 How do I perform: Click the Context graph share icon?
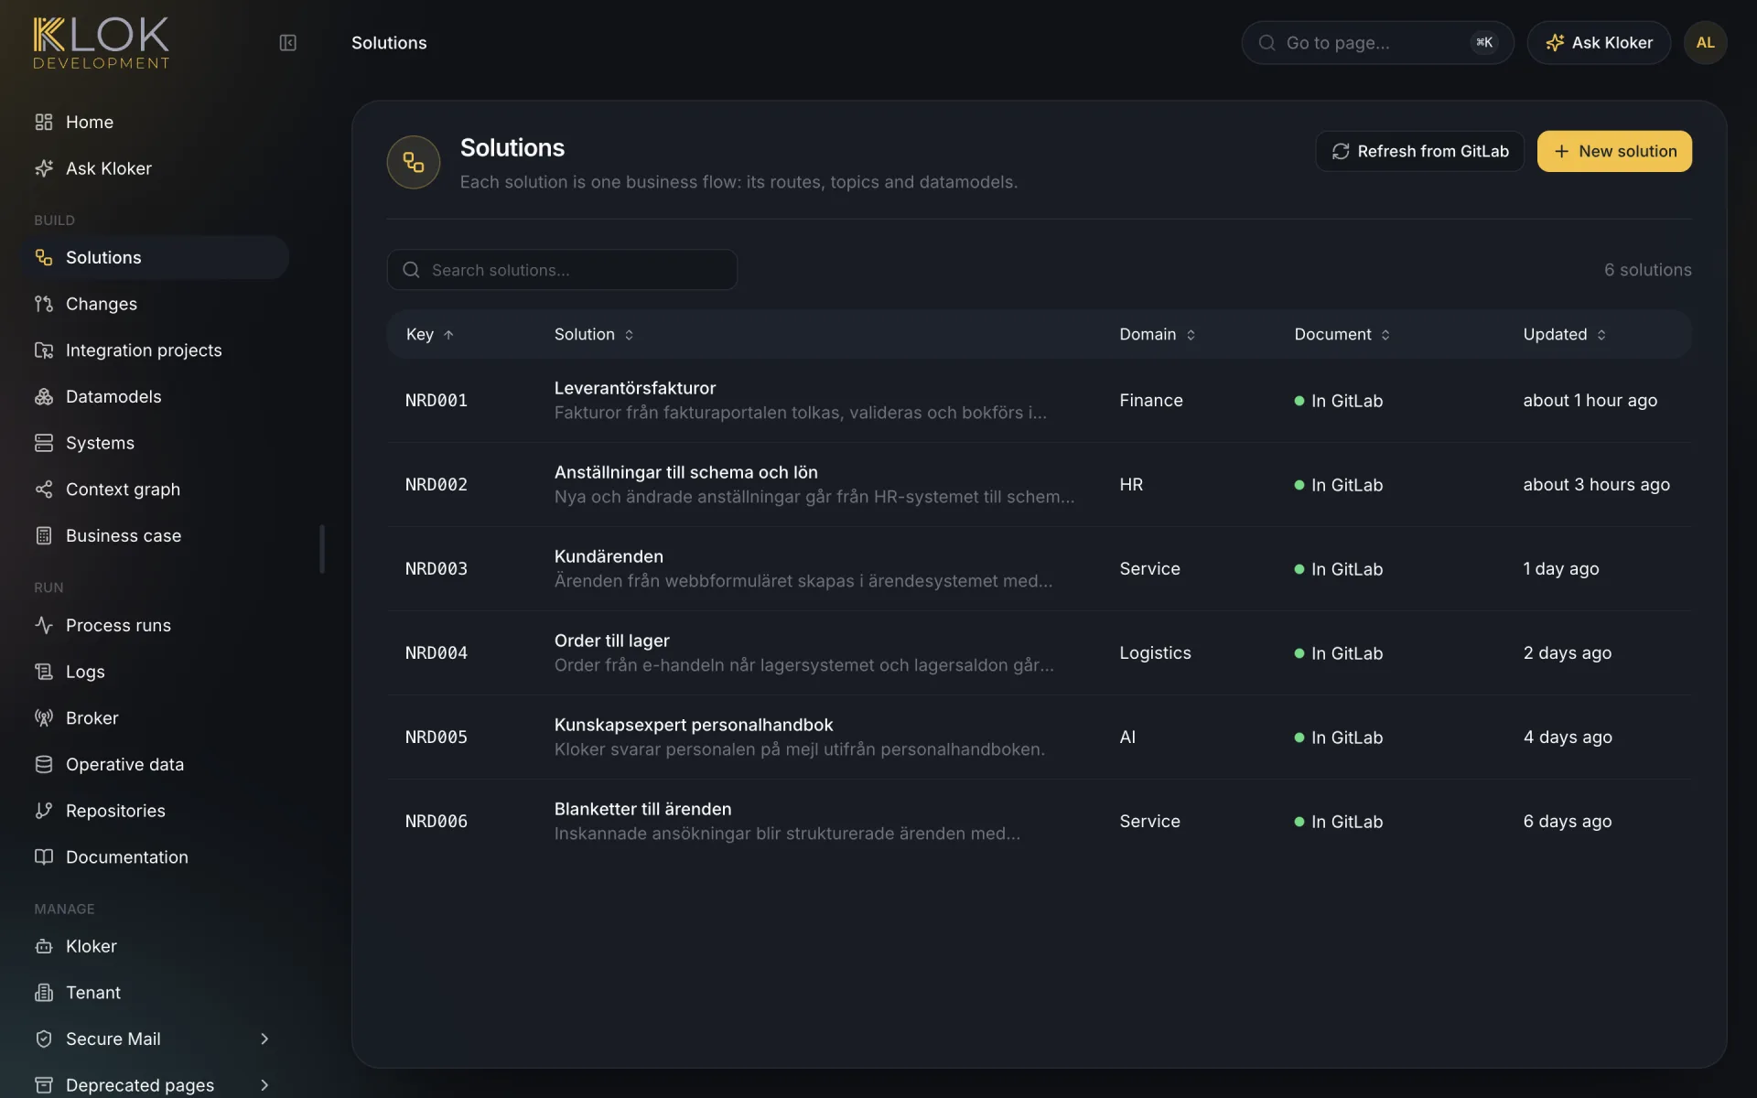click(43, 490)
